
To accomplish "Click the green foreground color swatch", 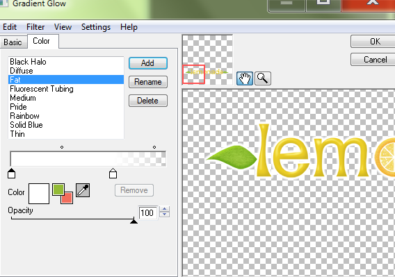I will click(x=58, y=190).
